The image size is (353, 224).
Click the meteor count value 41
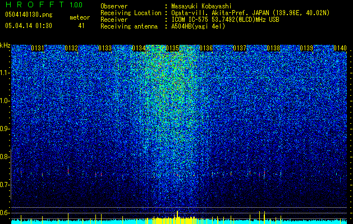point(81,26)
